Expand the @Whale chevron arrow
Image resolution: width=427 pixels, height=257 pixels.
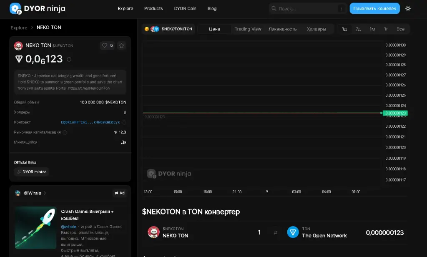45,193
